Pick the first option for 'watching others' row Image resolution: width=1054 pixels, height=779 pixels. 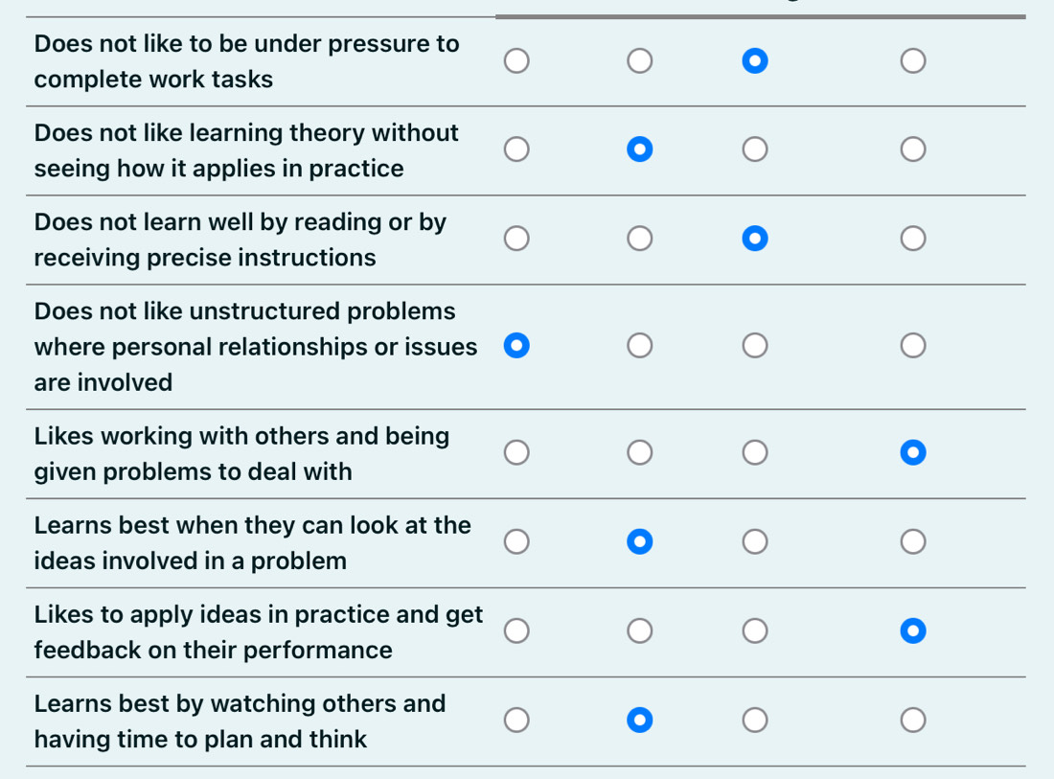[516, 720]
